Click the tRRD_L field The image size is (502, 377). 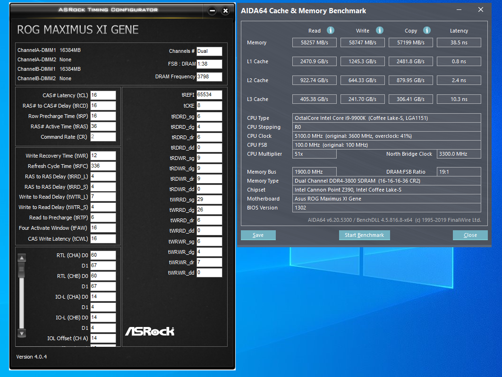(103, 176)
